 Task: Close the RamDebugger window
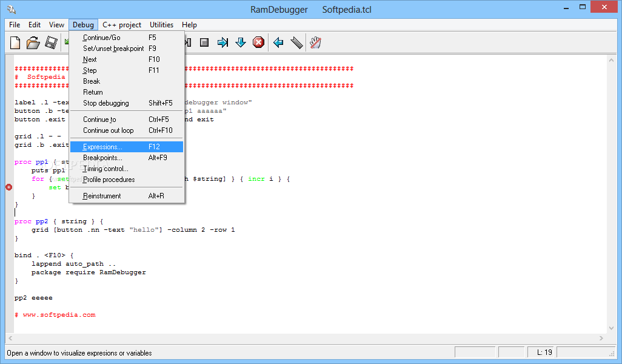(x=604, y=7)
